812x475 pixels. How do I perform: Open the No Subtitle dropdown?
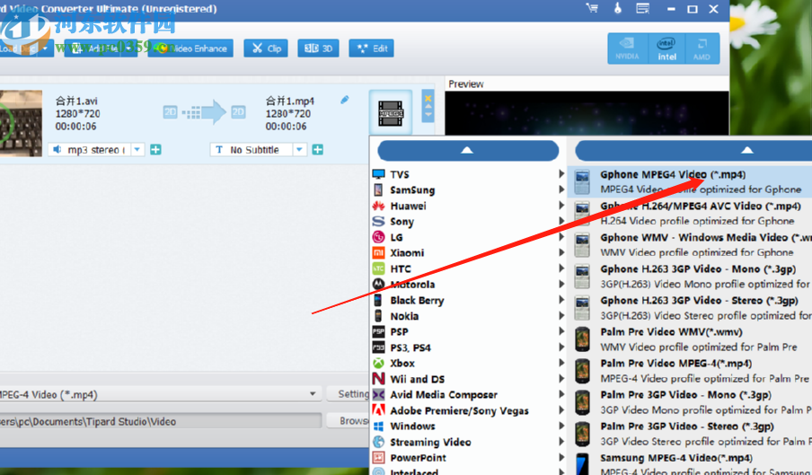(x=299, y=150)
